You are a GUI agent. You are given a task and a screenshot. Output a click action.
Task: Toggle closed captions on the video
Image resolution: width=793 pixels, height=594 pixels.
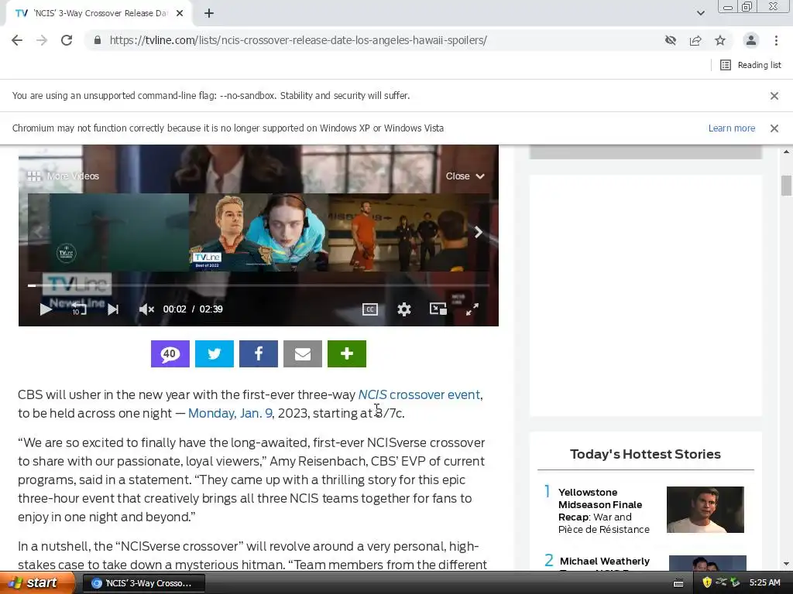[x=370, y=309]
